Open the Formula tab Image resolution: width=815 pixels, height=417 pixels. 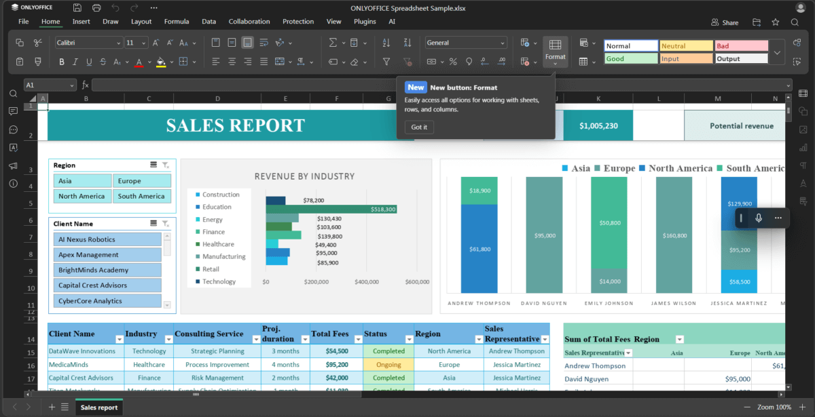[x=177, y=22]
